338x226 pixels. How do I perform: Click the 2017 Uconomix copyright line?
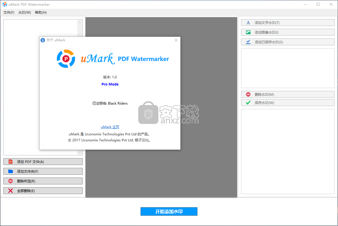coord(109,141)
